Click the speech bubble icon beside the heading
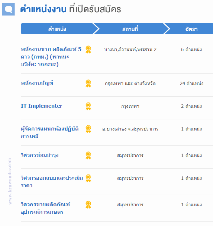This screenshot has width=213, height=226. 9,9
